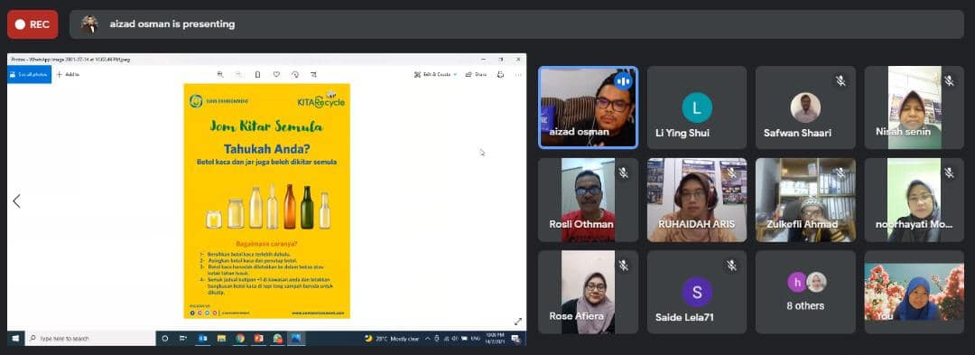Image resolution: width=975 pixels, height=355 pixels.
Task: Click Saide Lela71's 'S' avatar
Action: [x=696, y=292]
